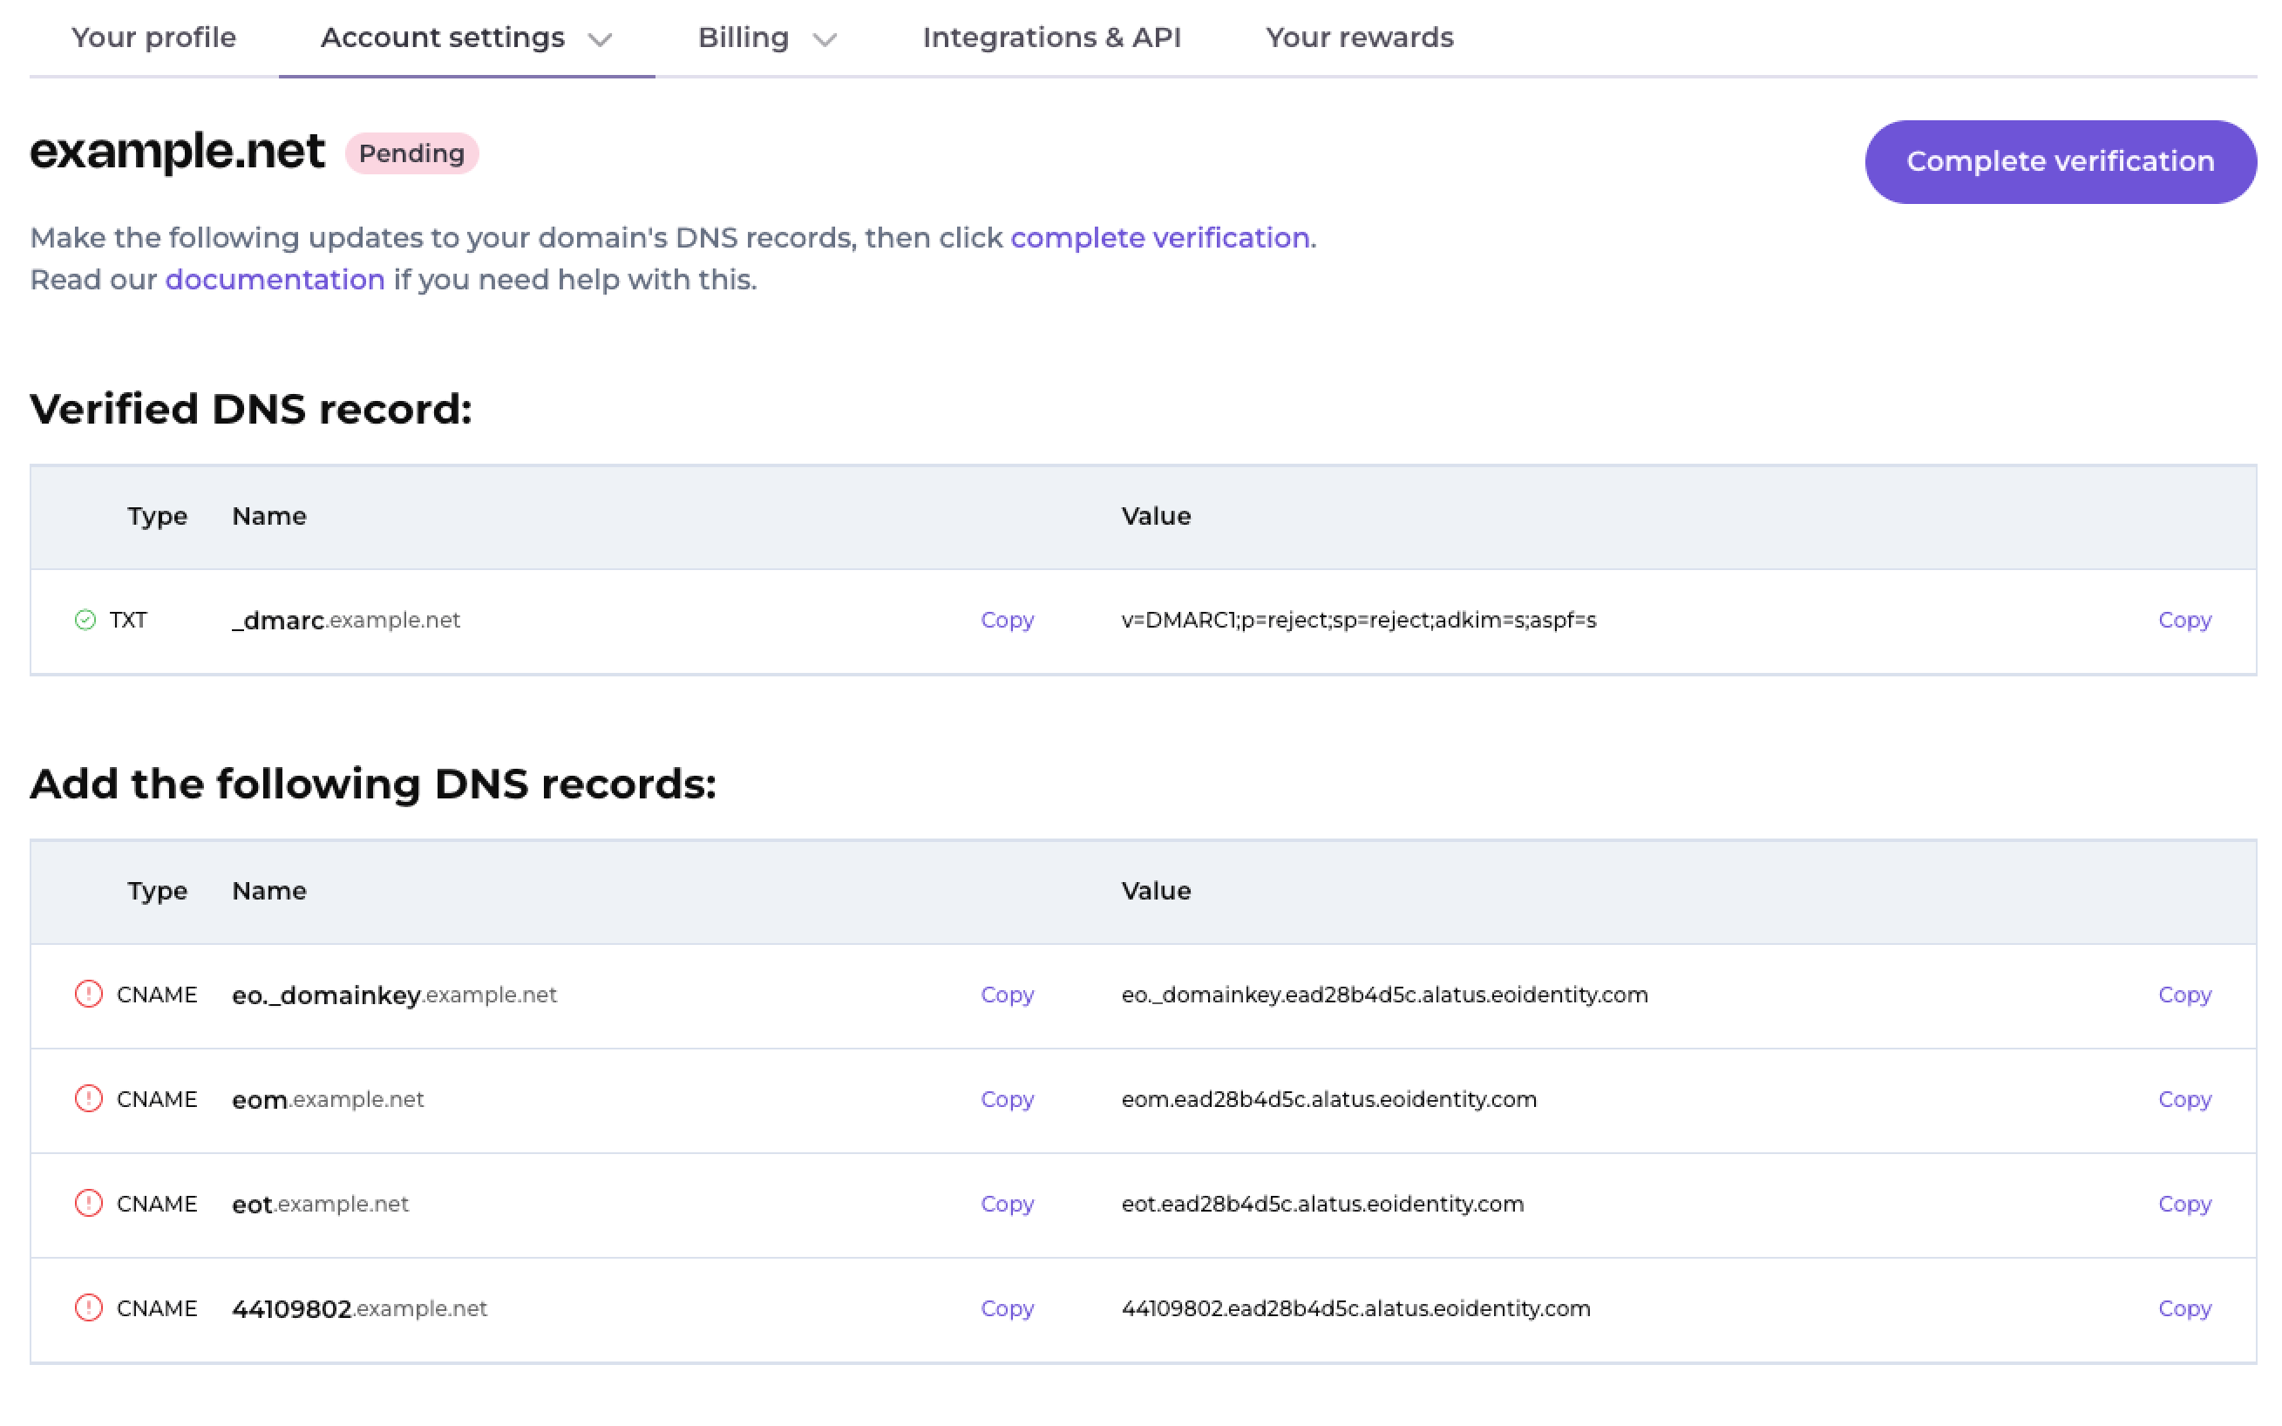The image size is (2282, 1426).
Task: Copy the DMARC TXT record value
Action: [2184, 620]
